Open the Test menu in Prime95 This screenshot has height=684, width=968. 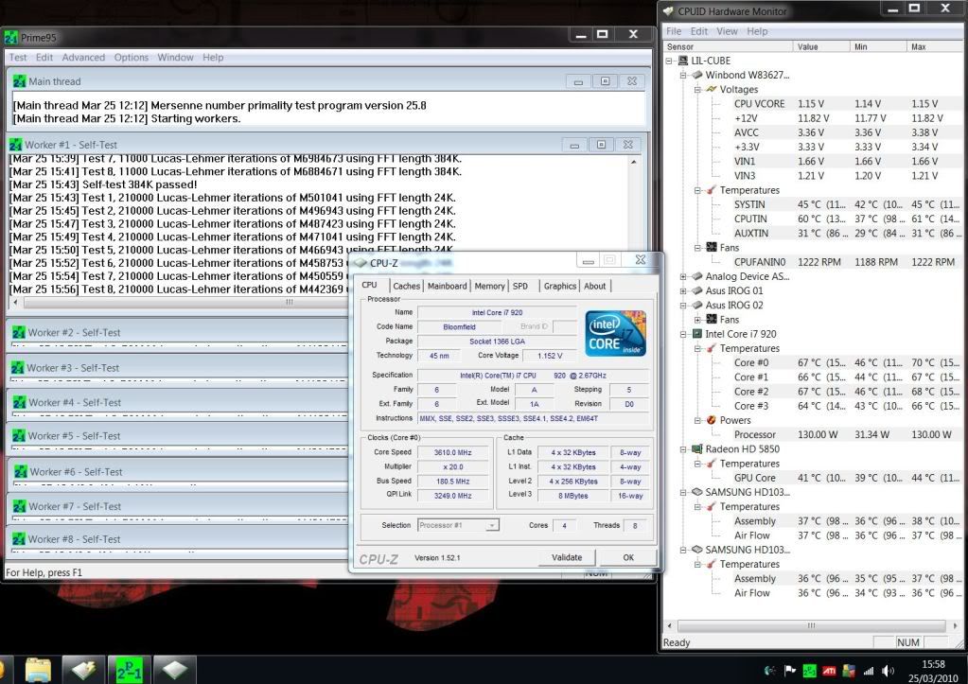pyautogui.click(x=18, y=58)
